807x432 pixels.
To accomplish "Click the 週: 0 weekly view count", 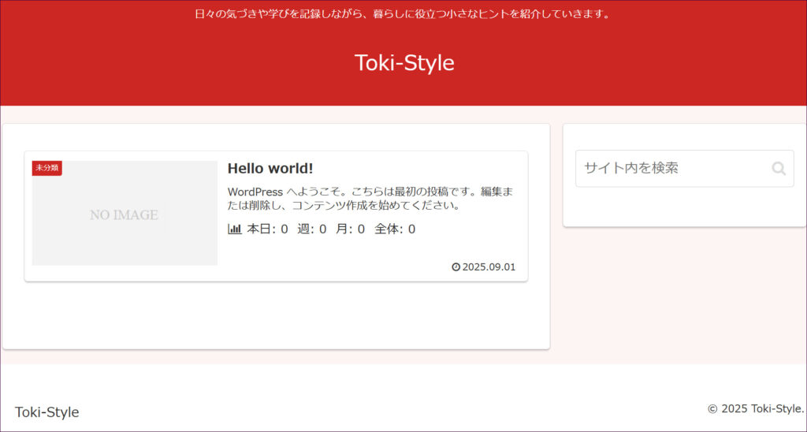I will point(311,229).
